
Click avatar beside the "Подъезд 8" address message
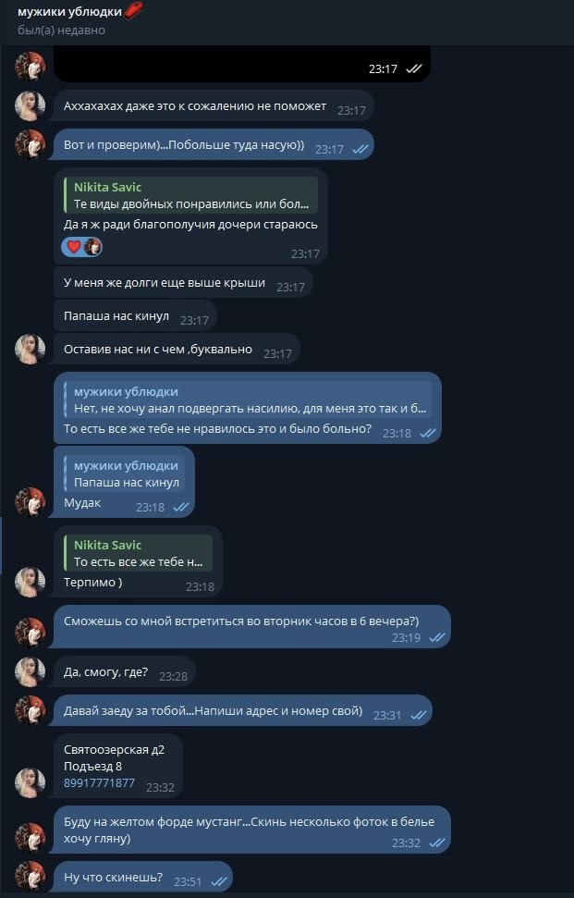pos(31,782)
